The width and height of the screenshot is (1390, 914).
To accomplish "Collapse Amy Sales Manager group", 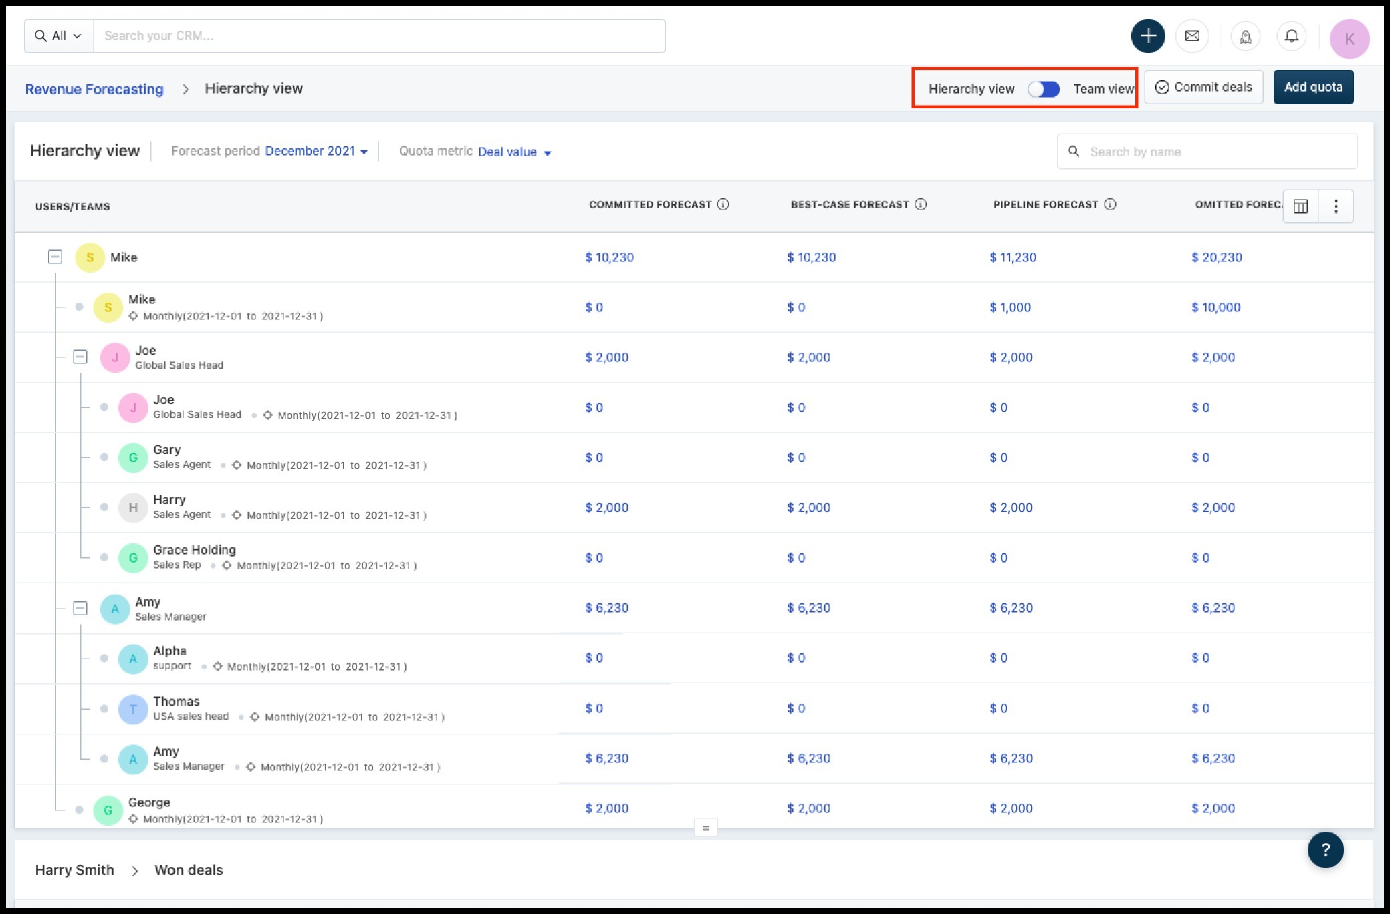I will point(80,608).
